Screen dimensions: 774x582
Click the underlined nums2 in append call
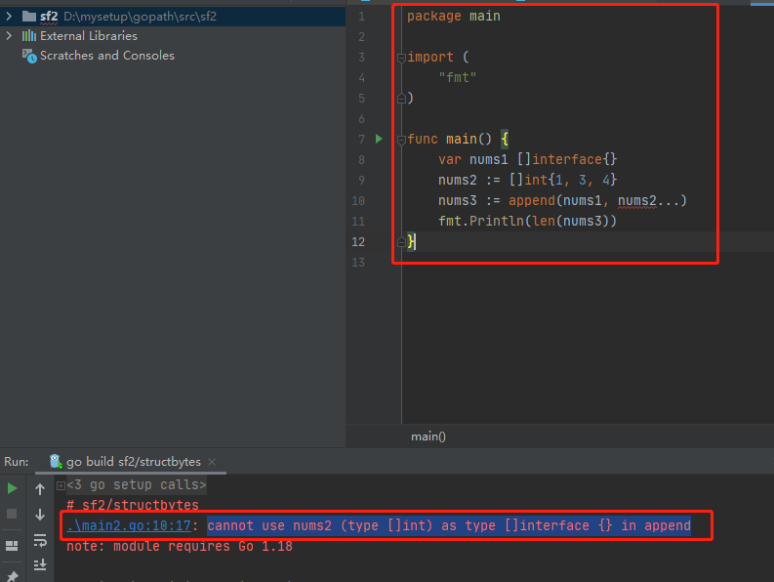636,200
